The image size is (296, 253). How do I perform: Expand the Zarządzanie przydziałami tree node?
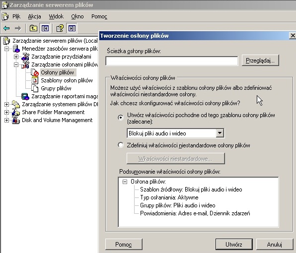point(16,57)
